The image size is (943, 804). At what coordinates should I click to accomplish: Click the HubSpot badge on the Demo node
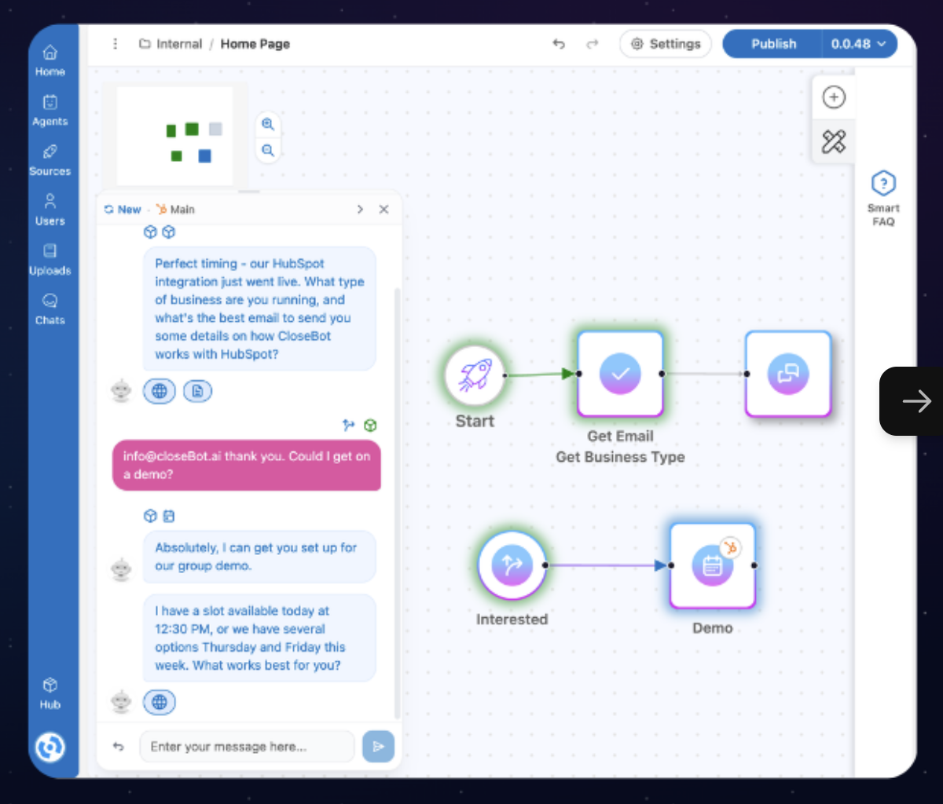tap(731, 547)
